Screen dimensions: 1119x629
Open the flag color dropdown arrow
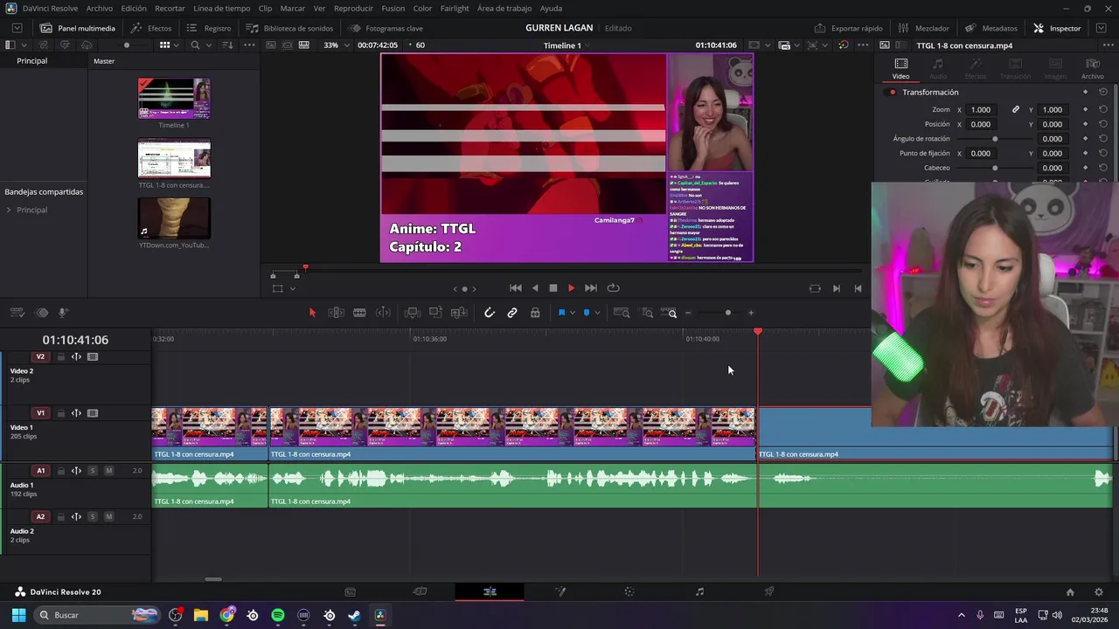click(x=573, y=313)
